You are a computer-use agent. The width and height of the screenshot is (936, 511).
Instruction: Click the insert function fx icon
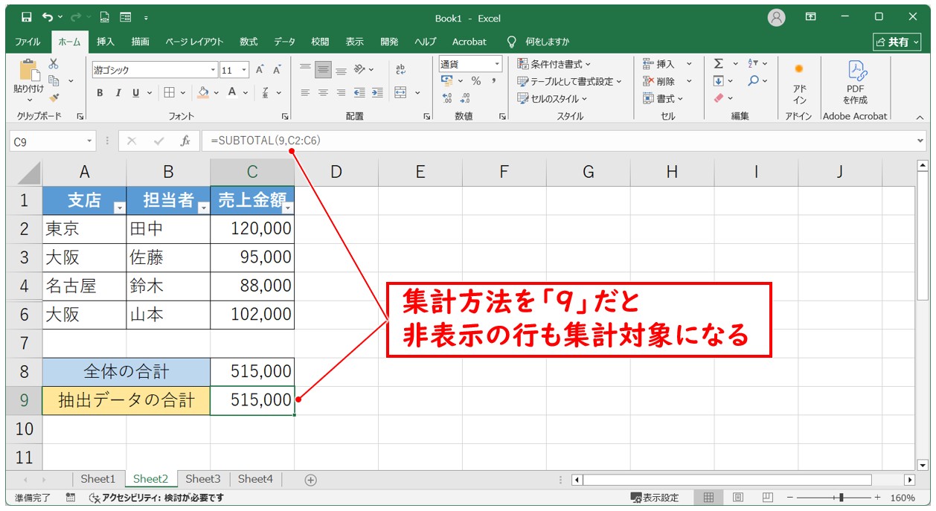click(x=185, y=141)
